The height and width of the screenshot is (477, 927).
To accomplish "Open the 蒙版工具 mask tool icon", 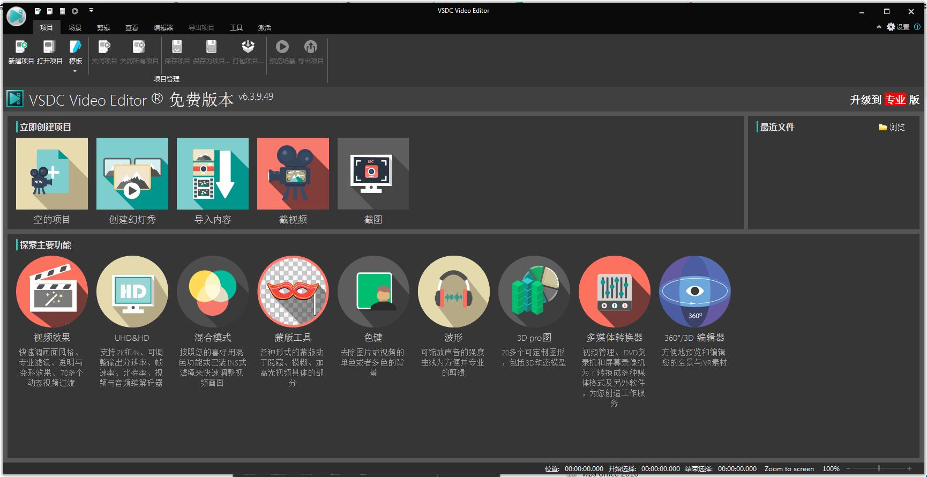I will pyautogui.click(x=293, y=292).
